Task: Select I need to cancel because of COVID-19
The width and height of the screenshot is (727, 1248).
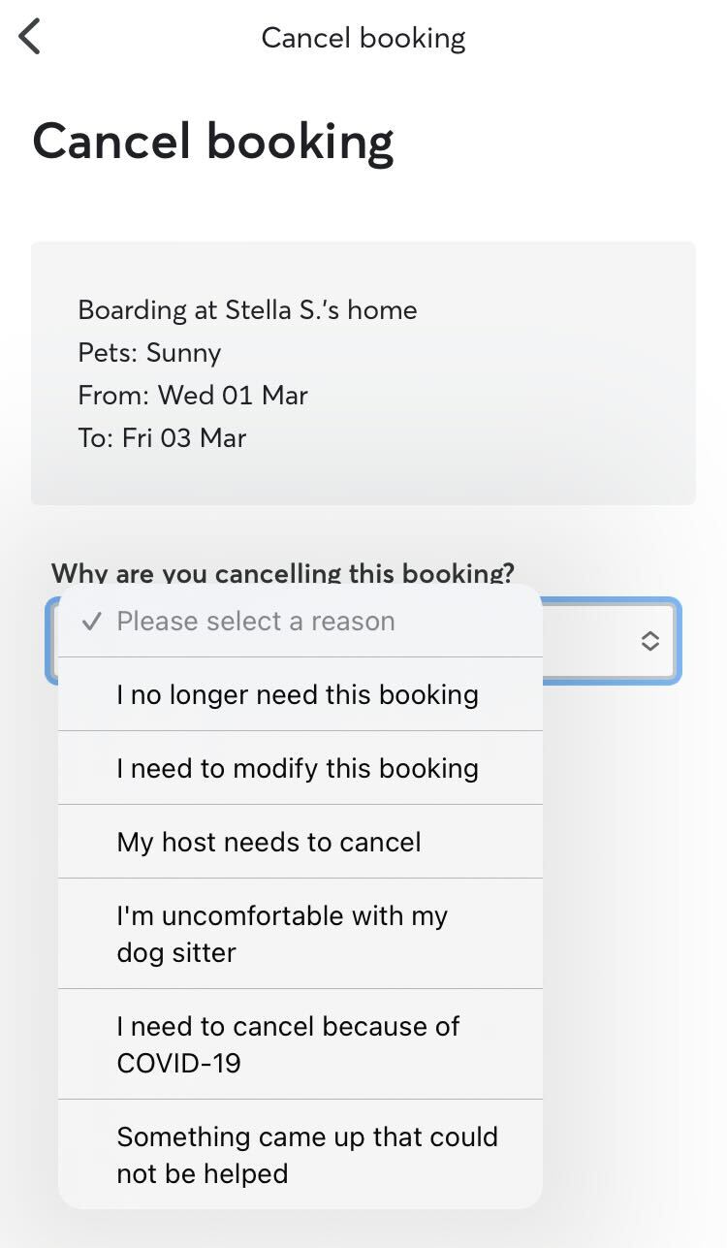Action: point(288,1044)
